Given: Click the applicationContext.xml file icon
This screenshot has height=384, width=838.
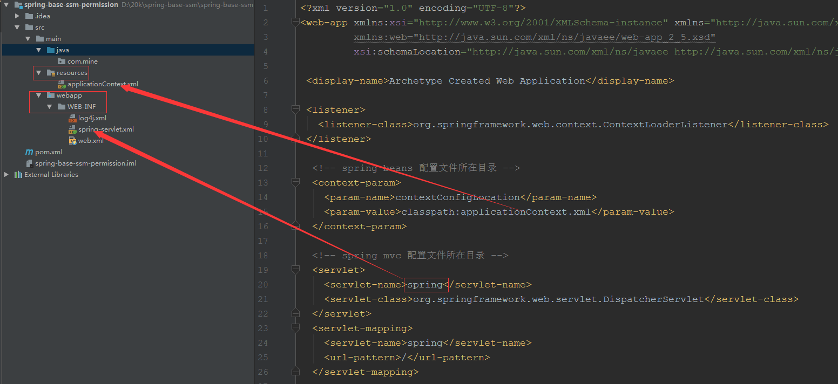Looking at the screenshot, I should click(x=62, y=84).
